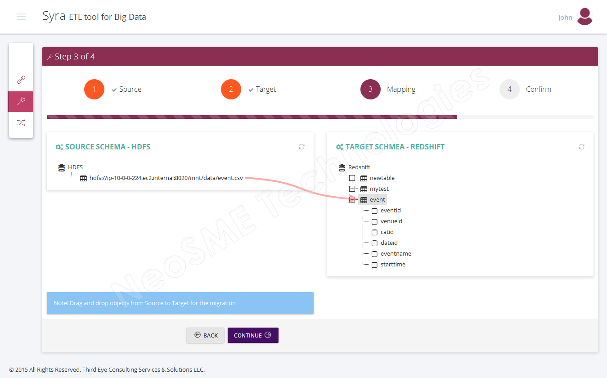This screenshot has width=607, height=378.
Task: Click the newtable table icon
Action: click(364, 178)
